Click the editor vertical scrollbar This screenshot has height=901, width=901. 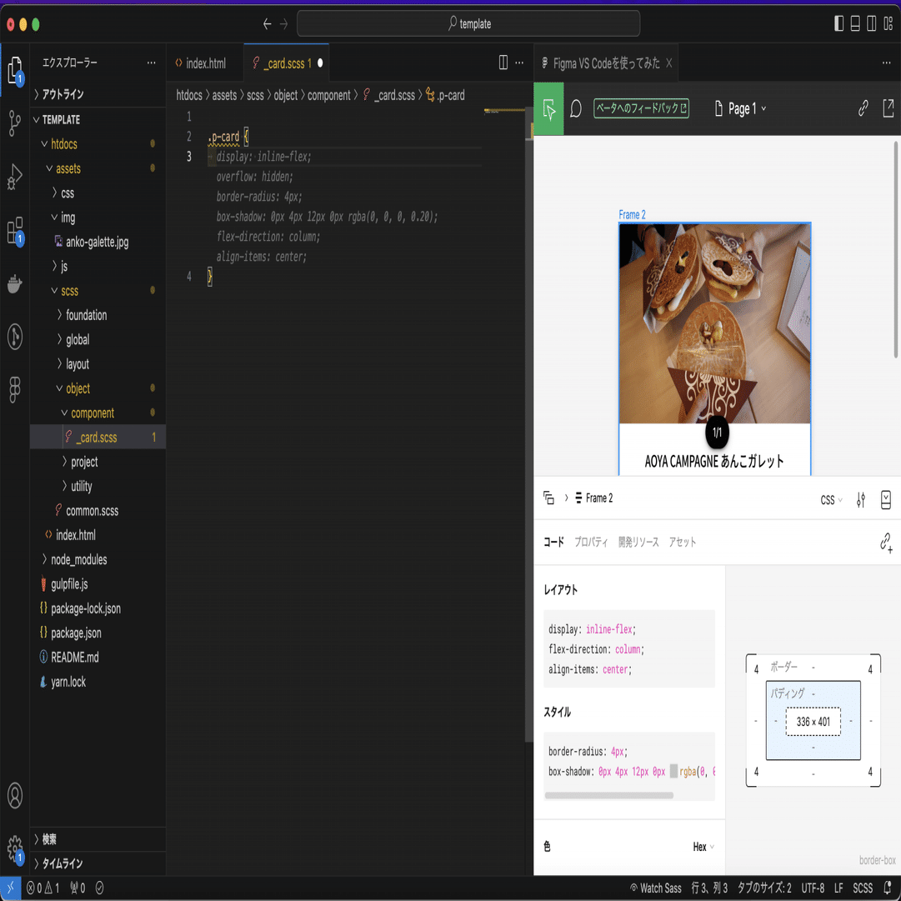(528, 425)
